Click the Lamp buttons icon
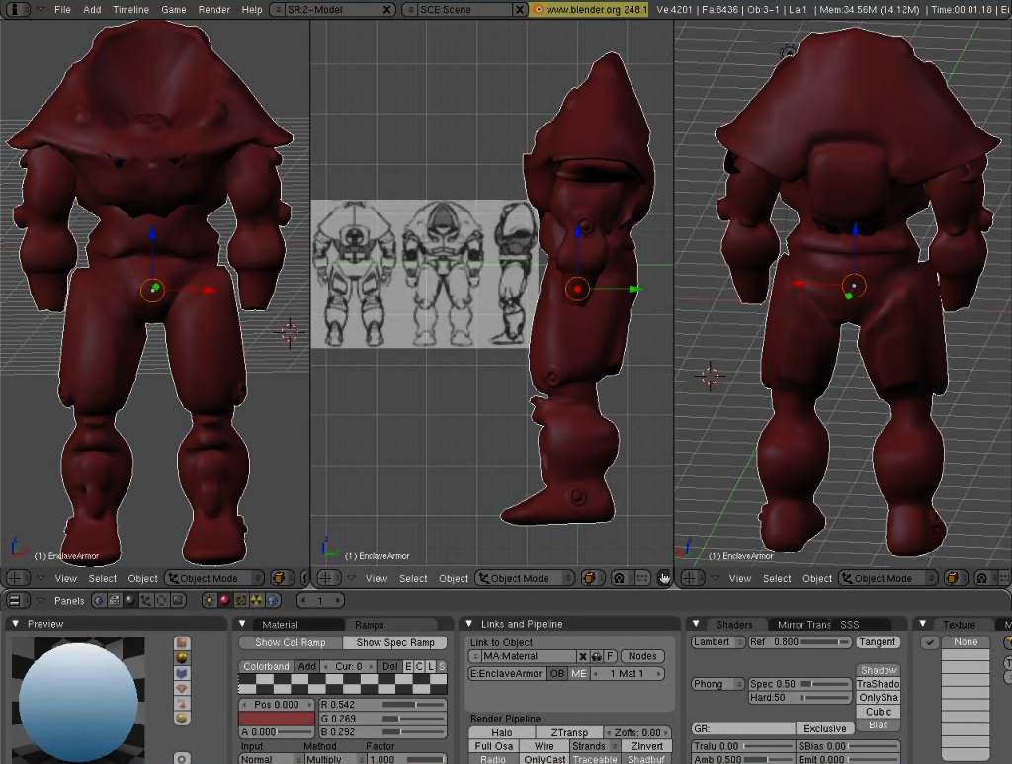Screen dimensions: 1012x764 click(x=210, y=601)
